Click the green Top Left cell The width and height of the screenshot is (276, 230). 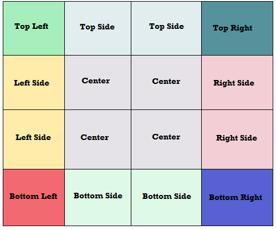click(x=34, y=28)
